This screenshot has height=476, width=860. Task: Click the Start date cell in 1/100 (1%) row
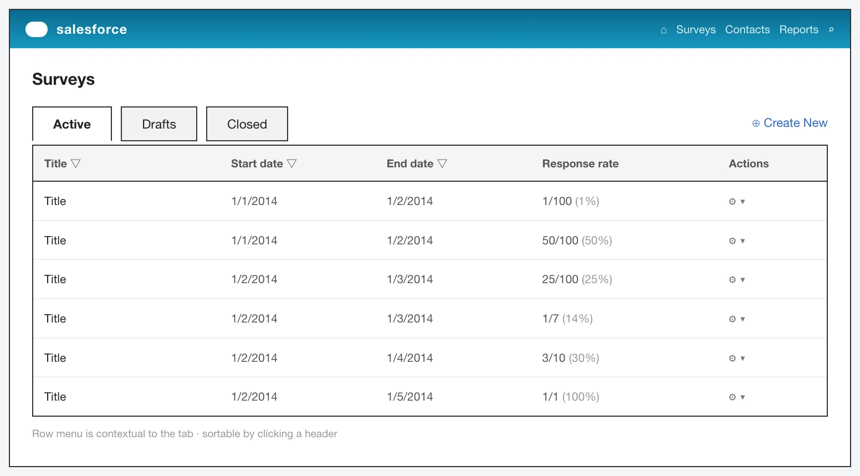pos(254,201)
